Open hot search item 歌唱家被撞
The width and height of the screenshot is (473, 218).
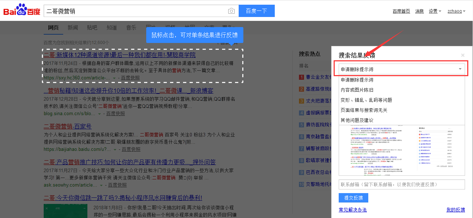point(318,160)
